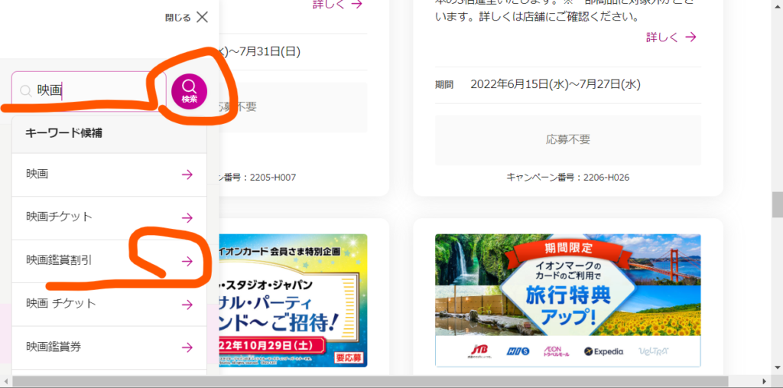This screenshot has height=388, width=783.
Task: Click the magenta 検索 search button
Action: [x=189, y=91]
